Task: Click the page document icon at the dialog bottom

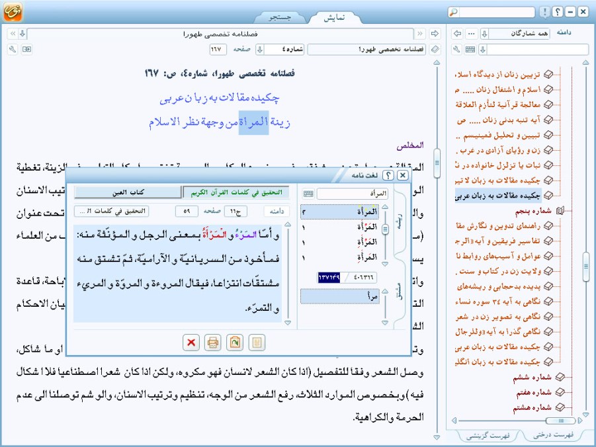Action: click(x=257, y=343)
